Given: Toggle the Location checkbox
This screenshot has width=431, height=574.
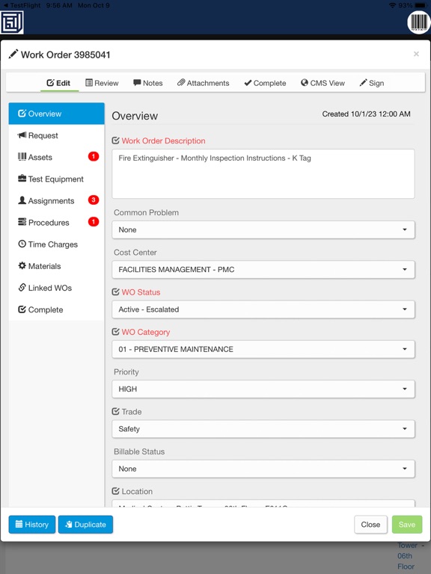Looking at the screenshot, I should tap(116, 491).
